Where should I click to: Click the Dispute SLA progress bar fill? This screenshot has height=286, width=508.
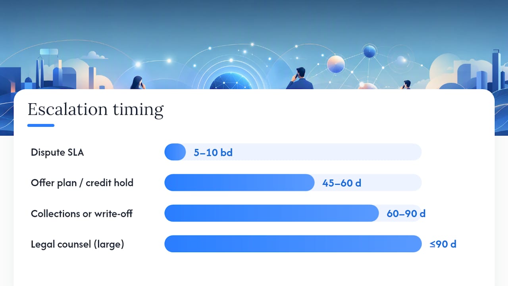pyautogui.click(x=175, y=152)
